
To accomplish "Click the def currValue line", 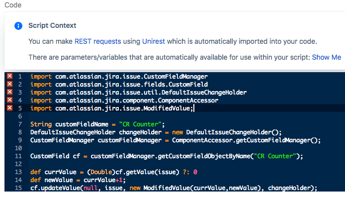I will pyautogui.click(x=114, y=172).
